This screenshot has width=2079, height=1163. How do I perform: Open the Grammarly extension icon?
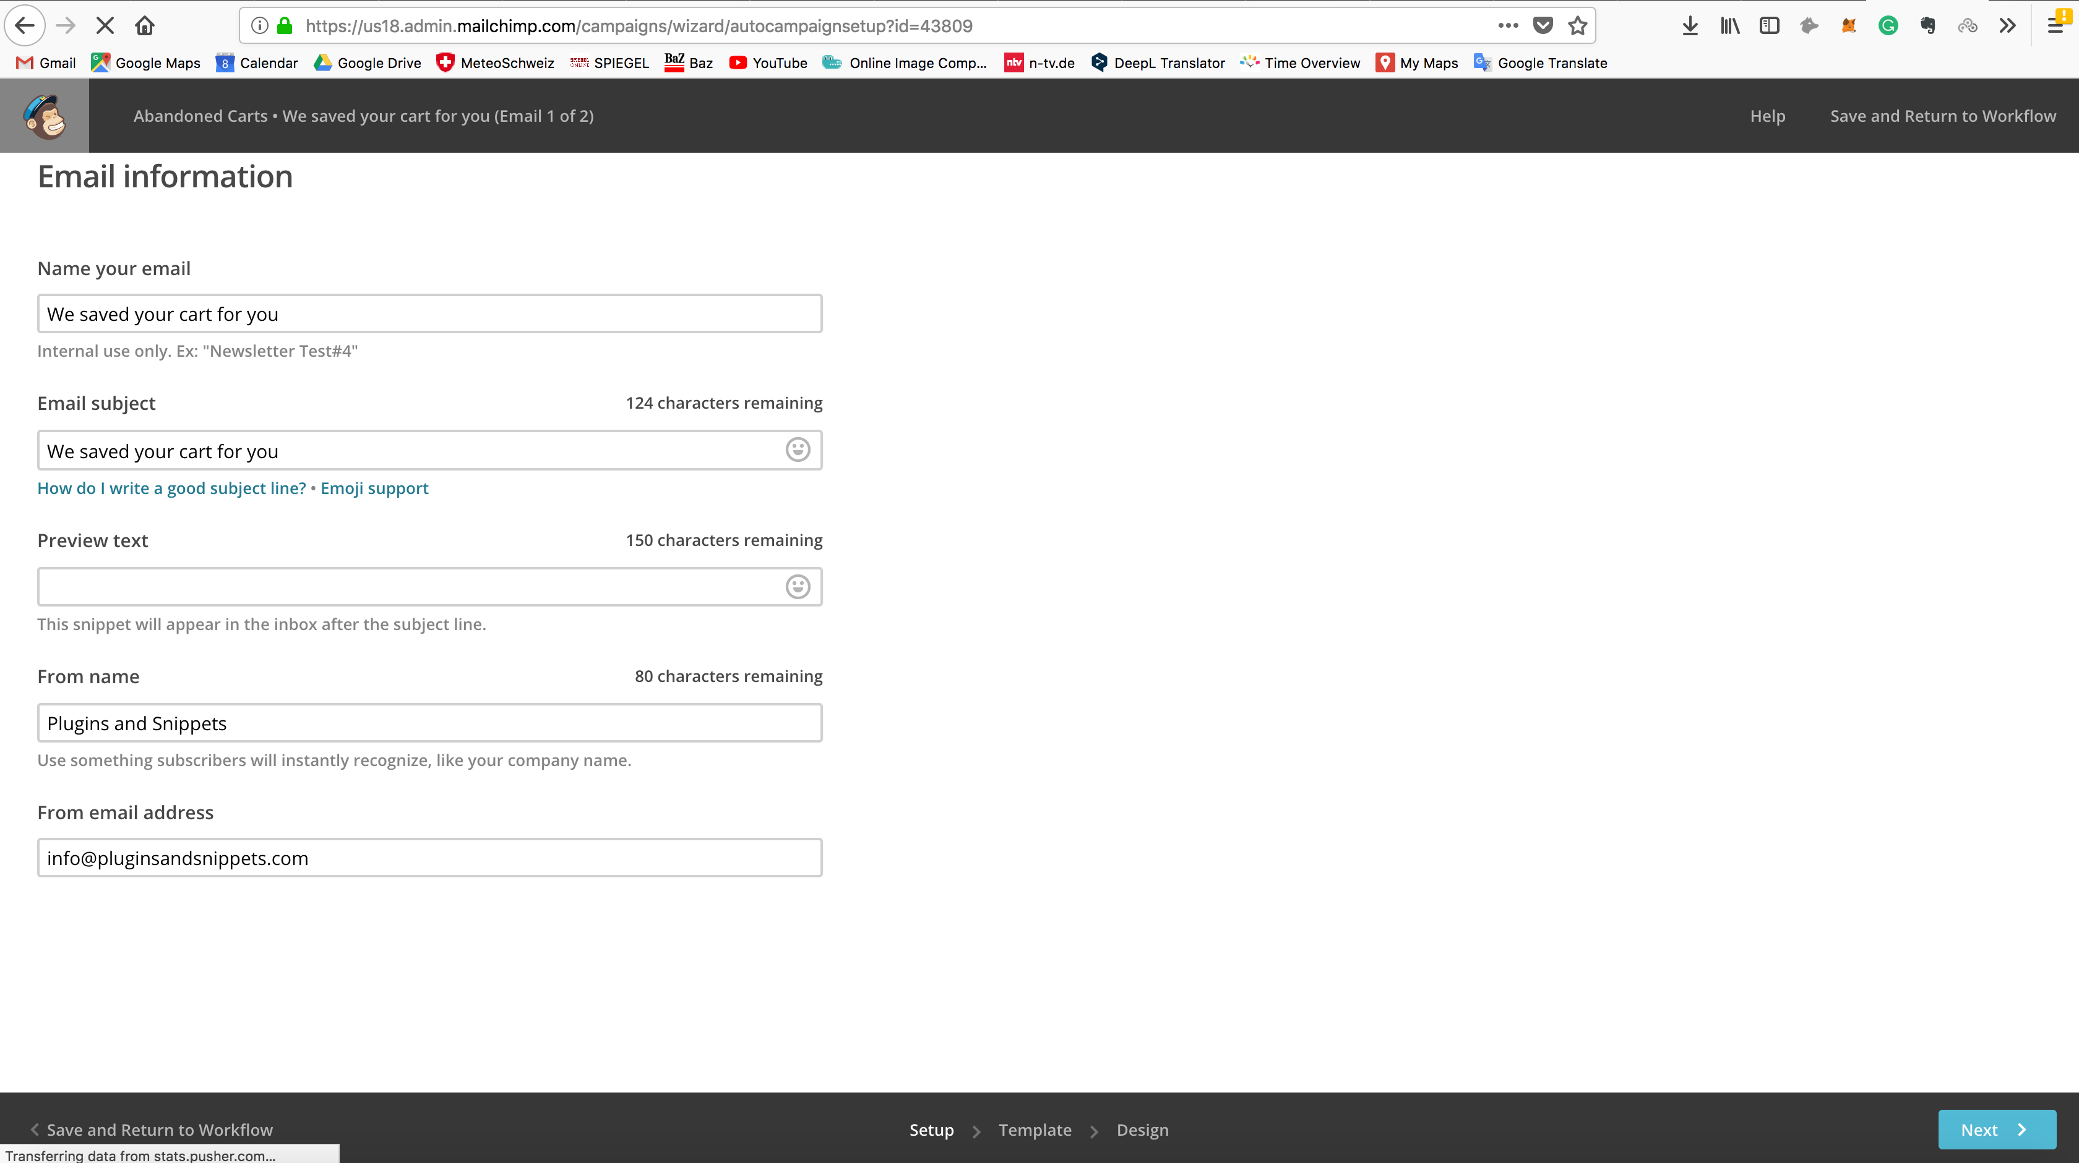(x=1888, y=26)
